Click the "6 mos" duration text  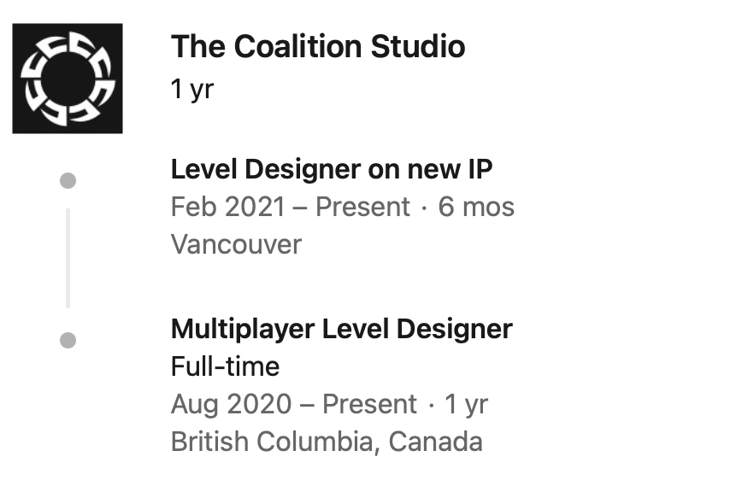476,208
